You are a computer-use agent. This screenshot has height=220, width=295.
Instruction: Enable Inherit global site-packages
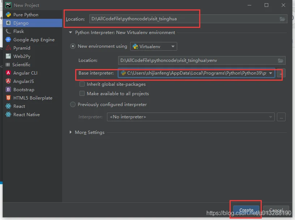click(x=82, y=84)
